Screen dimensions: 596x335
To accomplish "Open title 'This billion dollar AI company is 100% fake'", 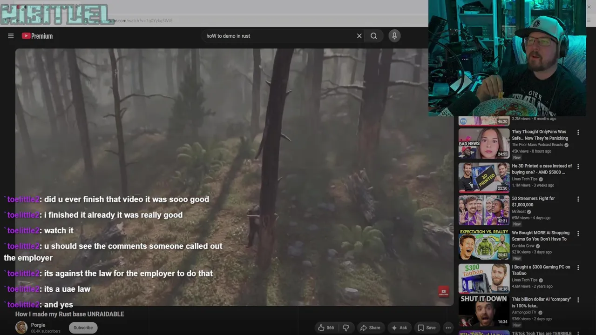I will 542,302.
